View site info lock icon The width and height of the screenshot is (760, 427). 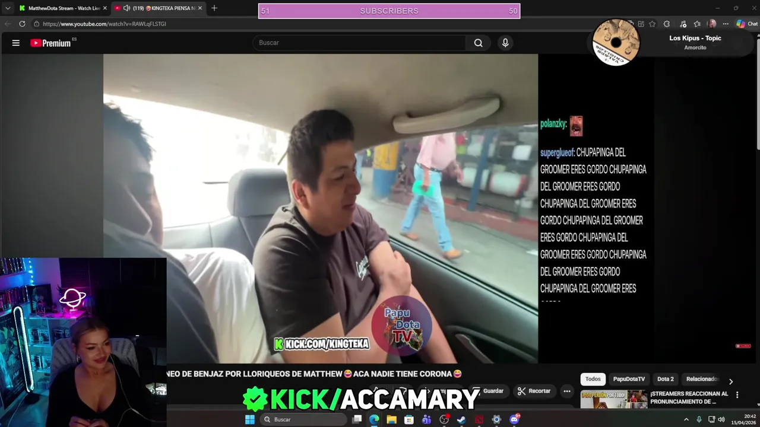(x=36, y=24)
